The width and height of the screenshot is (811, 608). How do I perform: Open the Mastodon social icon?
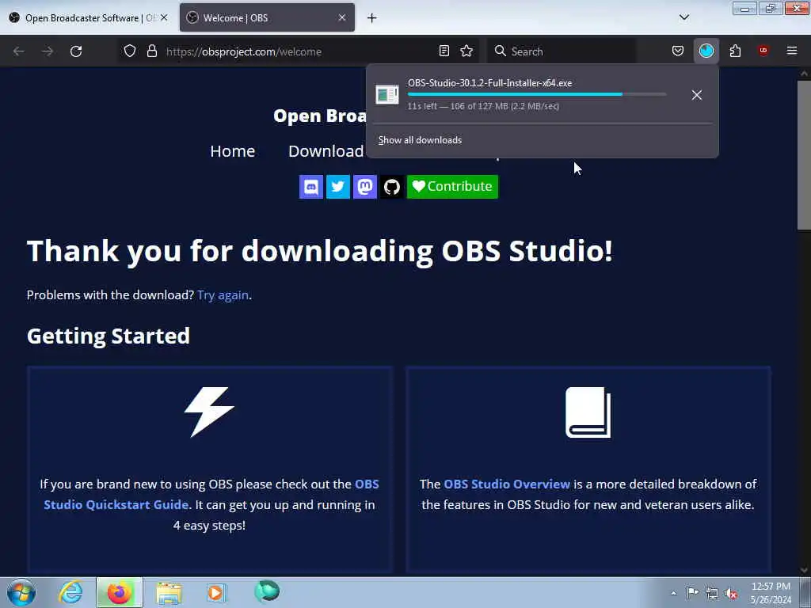click(x=364, y=187)
